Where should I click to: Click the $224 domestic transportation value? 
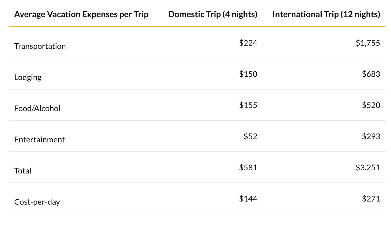coord(248,43)
